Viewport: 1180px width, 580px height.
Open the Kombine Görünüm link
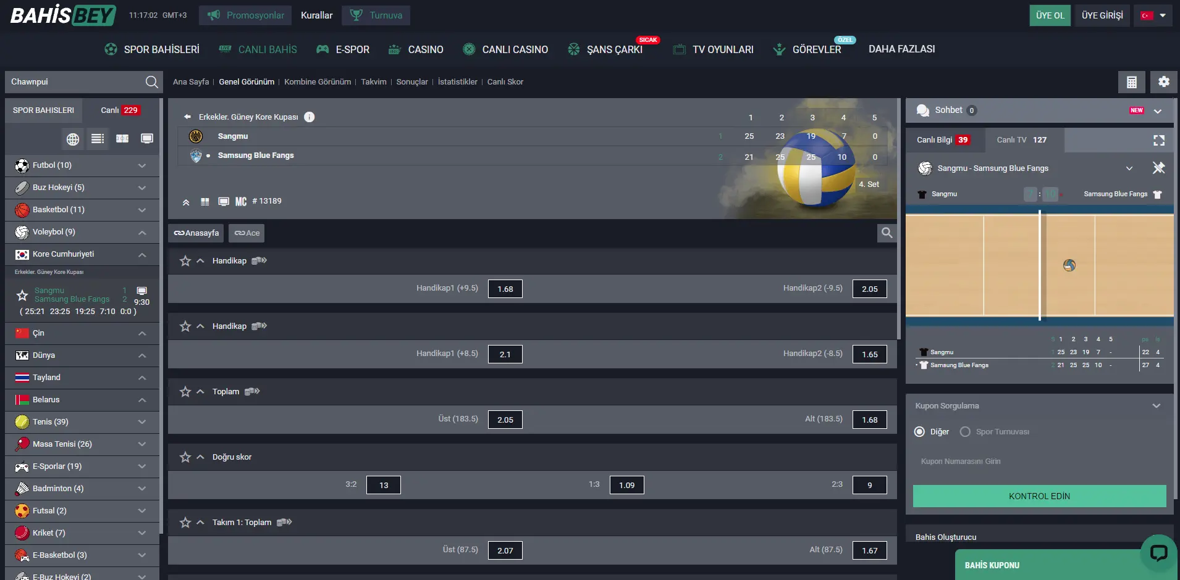[x=318, y=82]
